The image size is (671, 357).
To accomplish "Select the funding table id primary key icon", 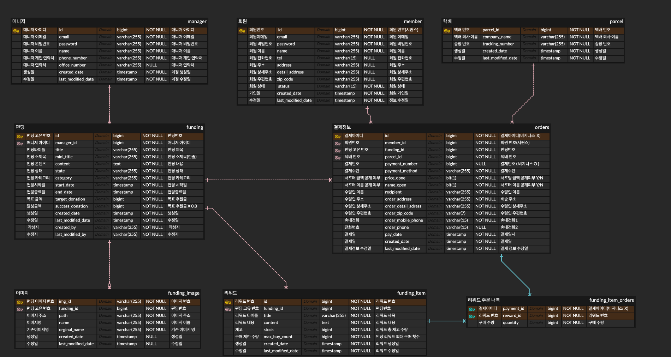I will (x=20, y=137).
